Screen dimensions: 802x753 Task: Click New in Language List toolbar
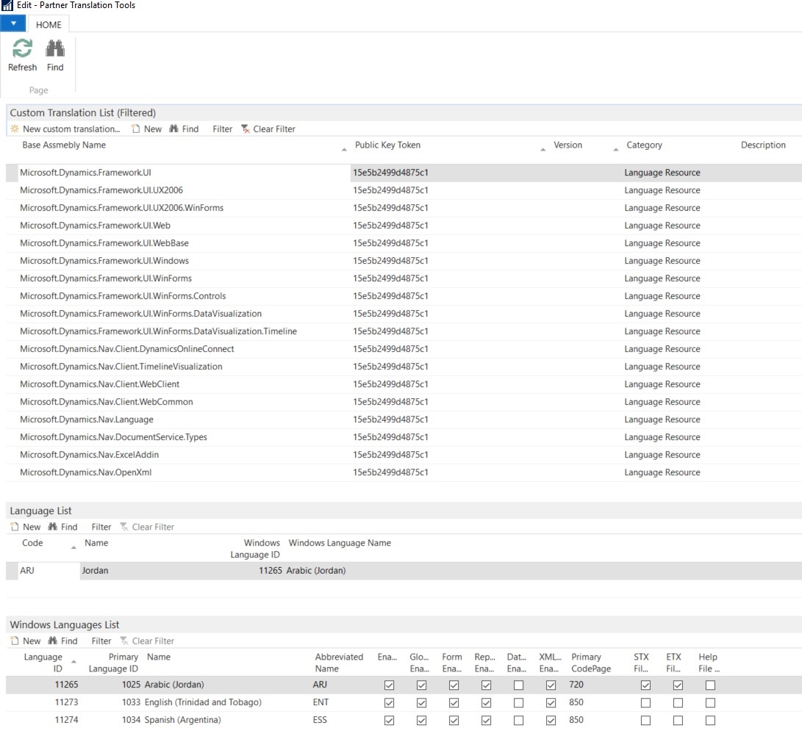coord(26,527)
